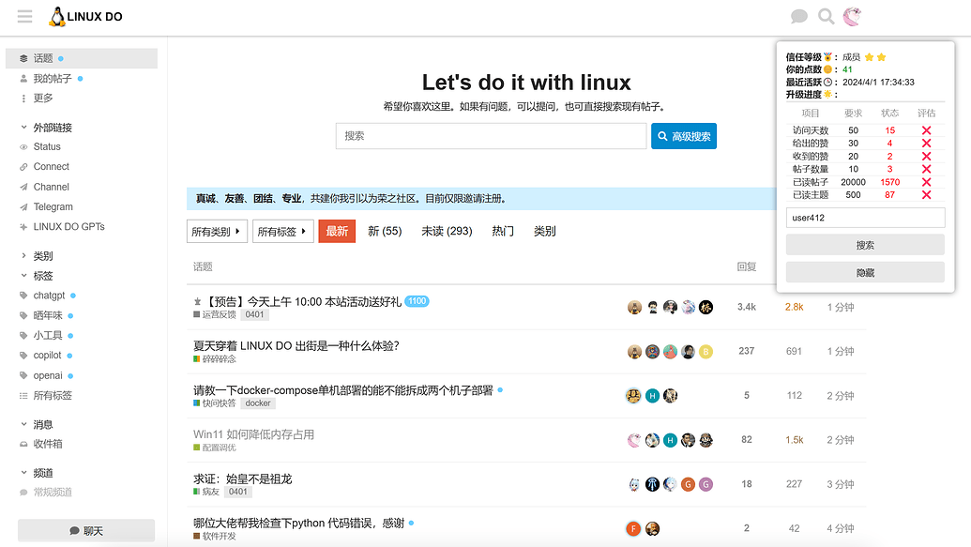Click the 晒年味 tag icon
This screenshot has height=547, width=971.
[x=23, y=315]
